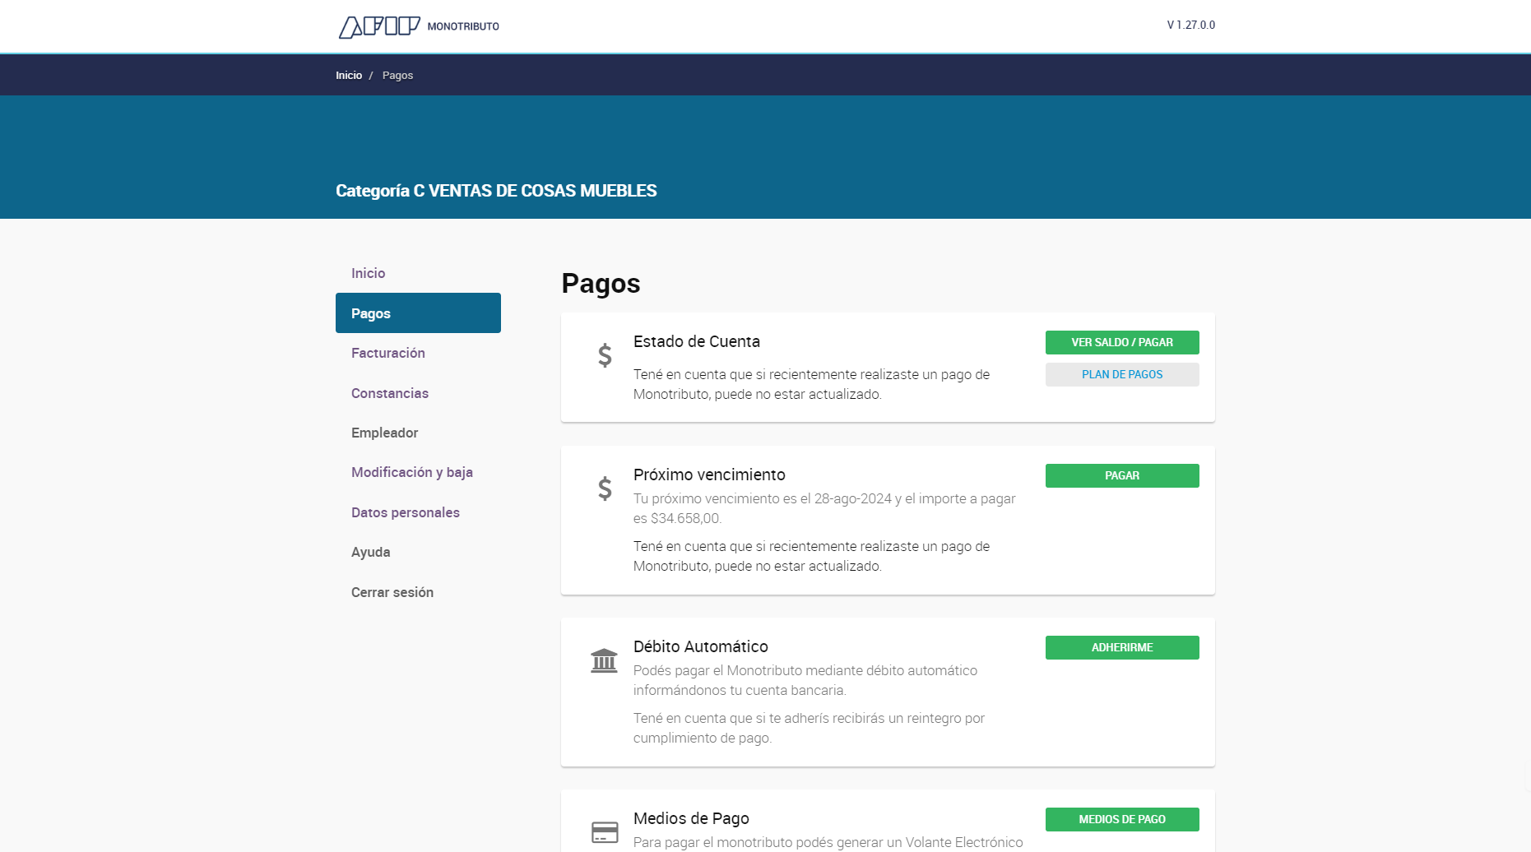
Task: Click the Categoría C VENTAS DE COSAS MUEBLES heading
Action: pos(496,191)
